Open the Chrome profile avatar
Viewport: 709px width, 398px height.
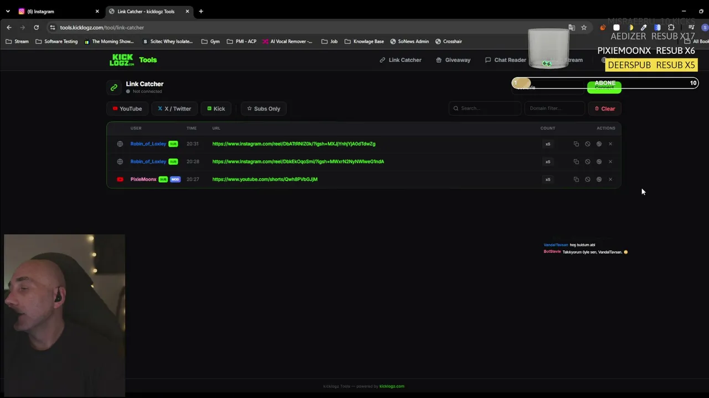tap(705, 28)
